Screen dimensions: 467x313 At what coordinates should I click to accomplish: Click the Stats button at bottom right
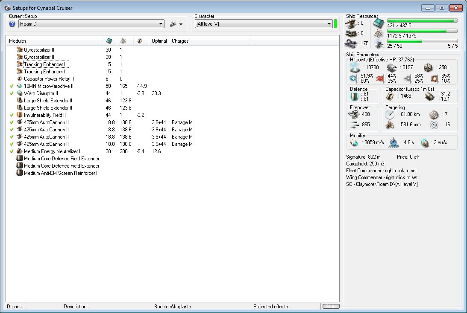[331, 306]
